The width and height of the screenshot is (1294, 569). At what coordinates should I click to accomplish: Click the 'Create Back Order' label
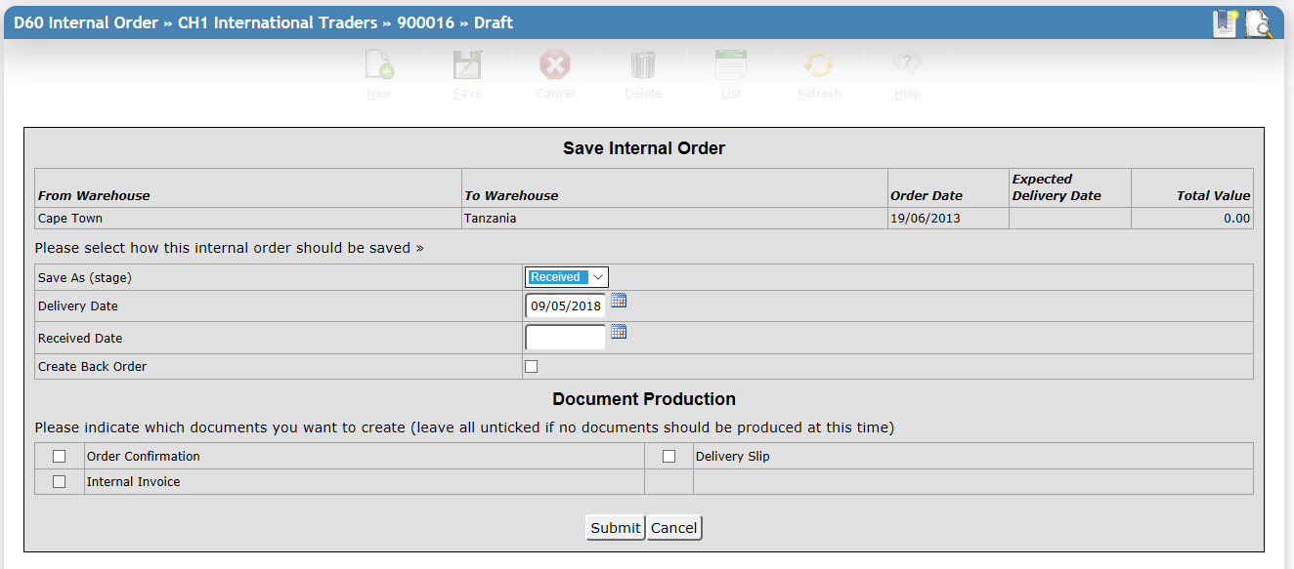tap(93, 367)
